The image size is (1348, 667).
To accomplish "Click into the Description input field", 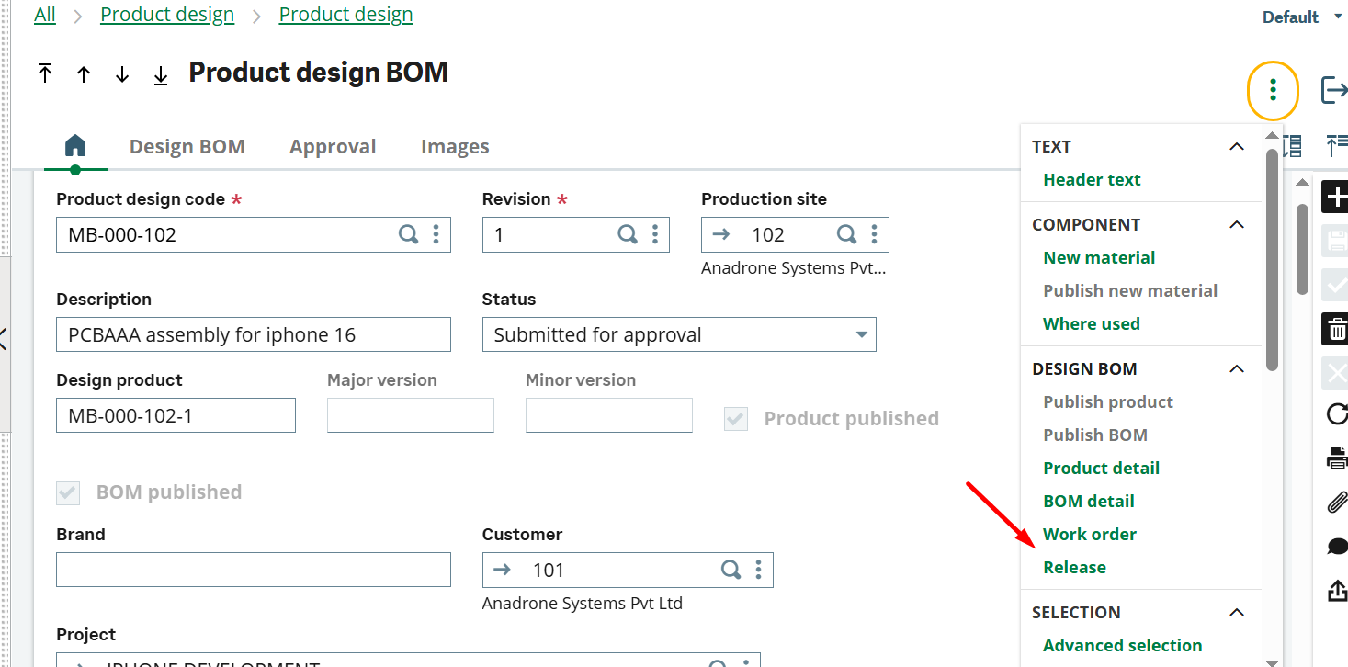I will [x=254, y=334].
